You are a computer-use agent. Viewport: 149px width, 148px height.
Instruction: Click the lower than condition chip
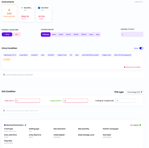23,55
